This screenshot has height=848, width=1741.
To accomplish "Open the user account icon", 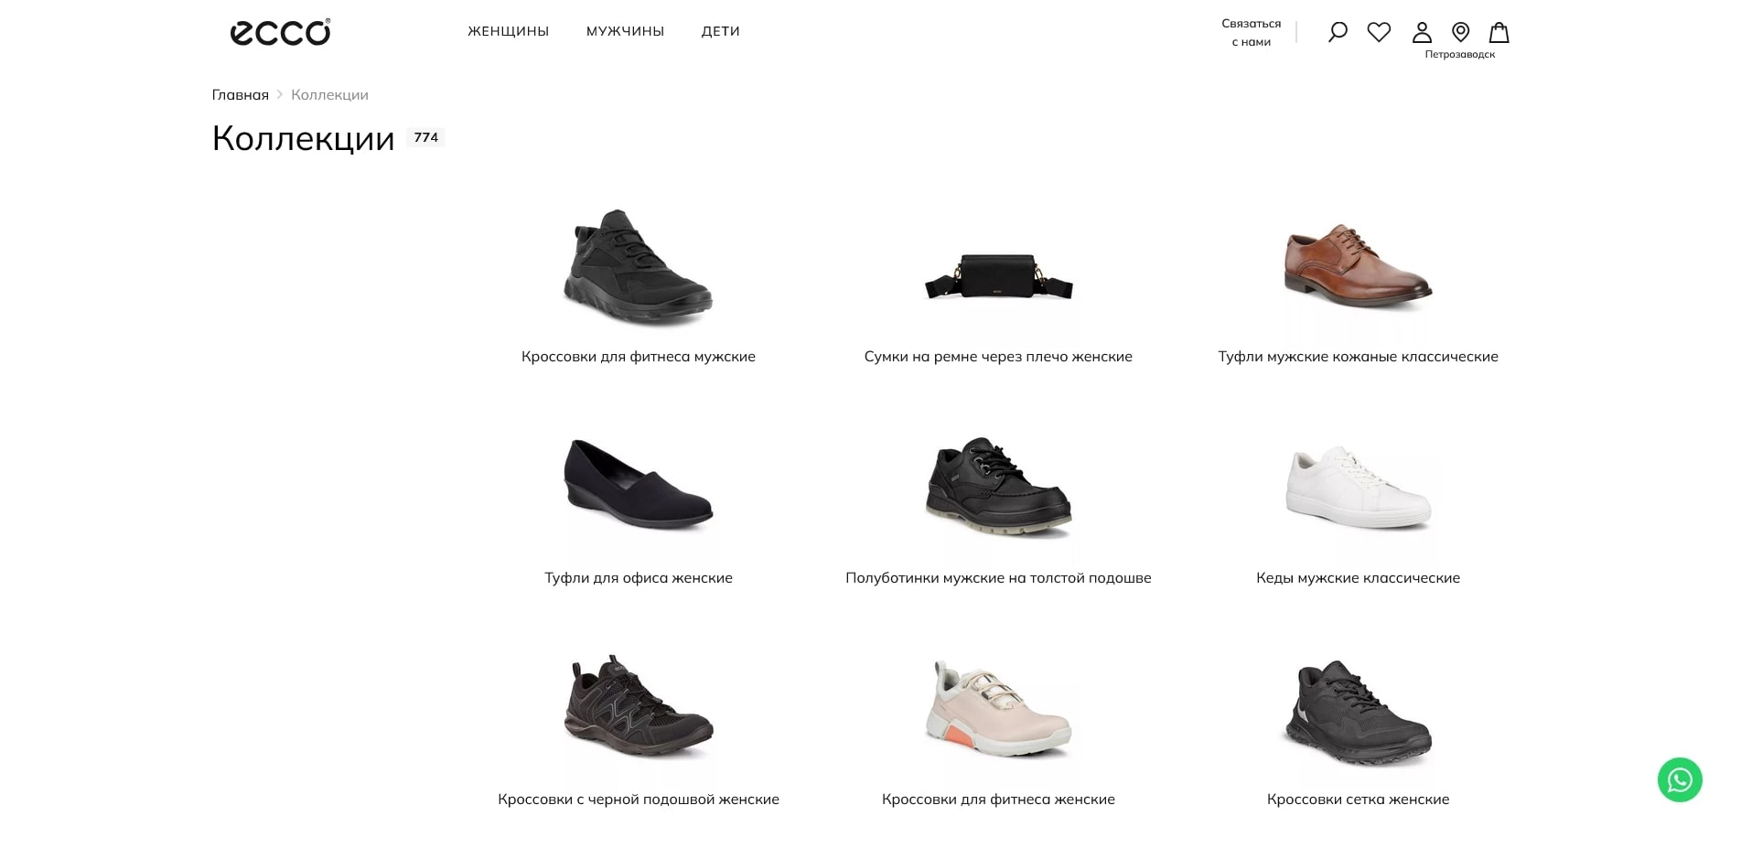I will pos(1422,32).
